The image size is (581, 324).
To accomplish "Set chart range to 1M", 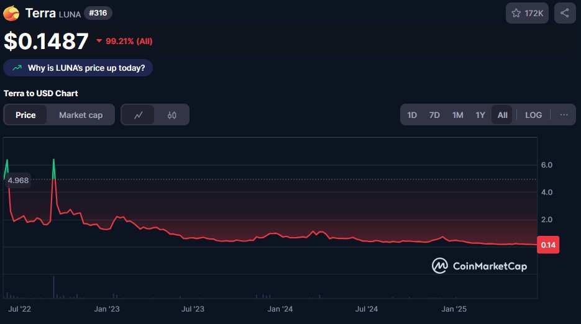I will click(457, 115).
